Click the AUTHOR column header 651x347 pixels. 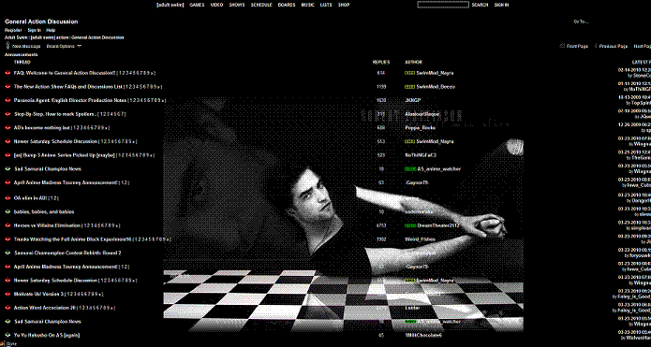(x=413, y=63)
